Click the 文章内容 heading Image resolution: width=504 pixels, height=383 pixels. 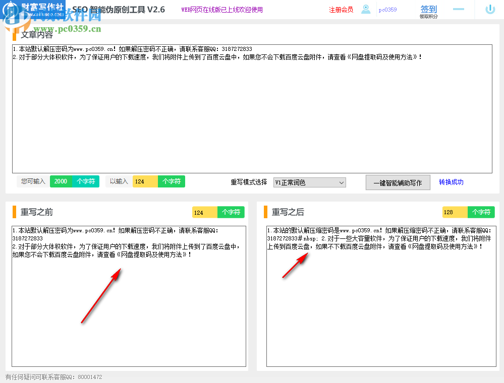click(x=37, y=34)
